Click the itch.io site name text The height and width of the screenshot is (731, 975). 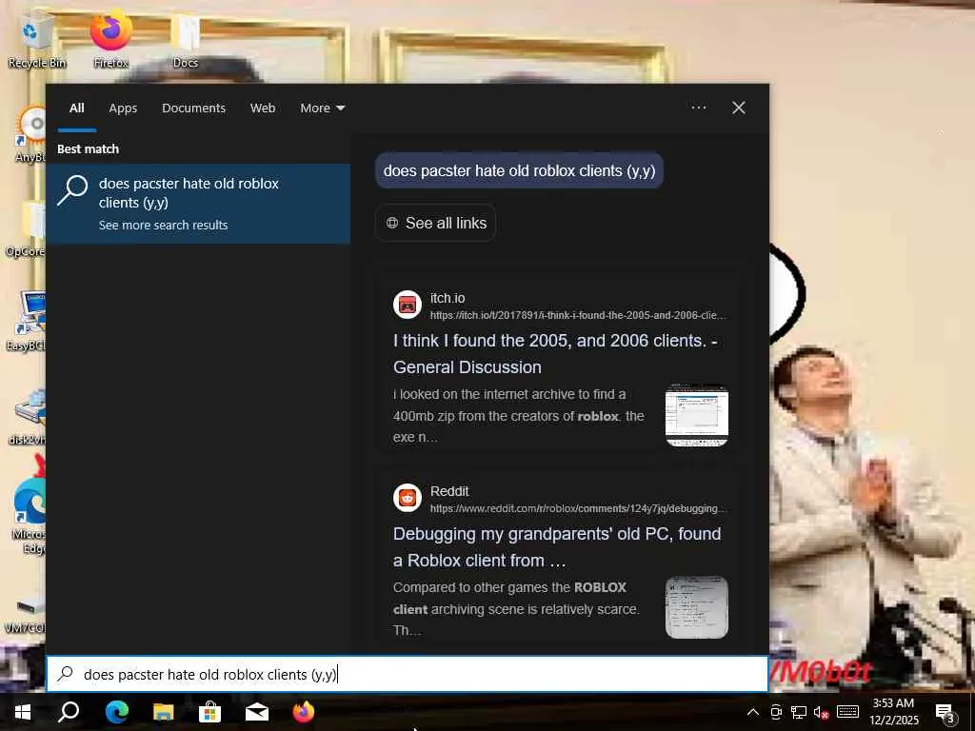point(448,298)
